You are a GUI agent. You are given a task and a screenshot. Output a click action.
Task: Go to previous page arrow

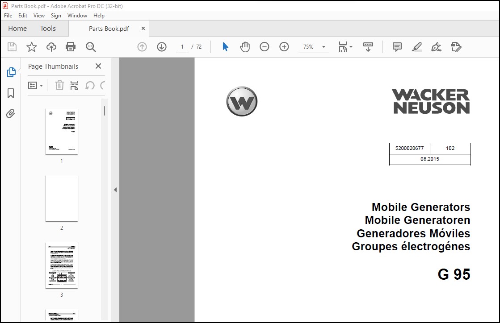pyautogui.click(x=142, y=47)
